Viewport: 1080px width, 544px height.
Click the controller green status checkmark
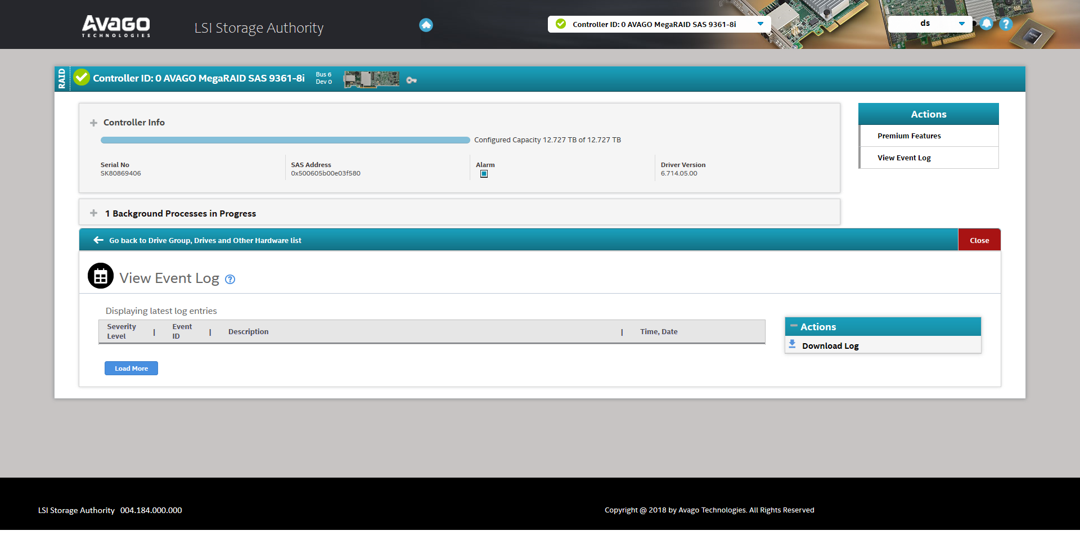click(82, 77)
